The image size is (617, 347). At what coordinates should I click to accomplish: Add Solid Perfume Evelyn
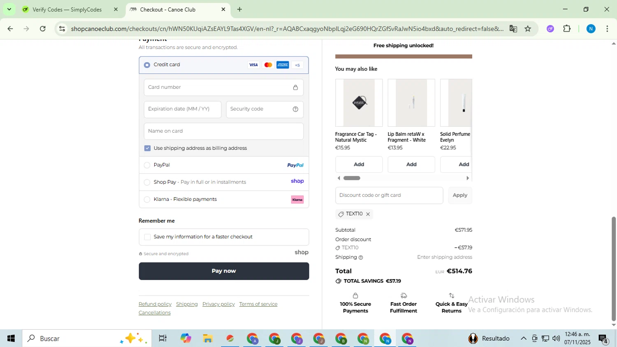tap(457, 164)
